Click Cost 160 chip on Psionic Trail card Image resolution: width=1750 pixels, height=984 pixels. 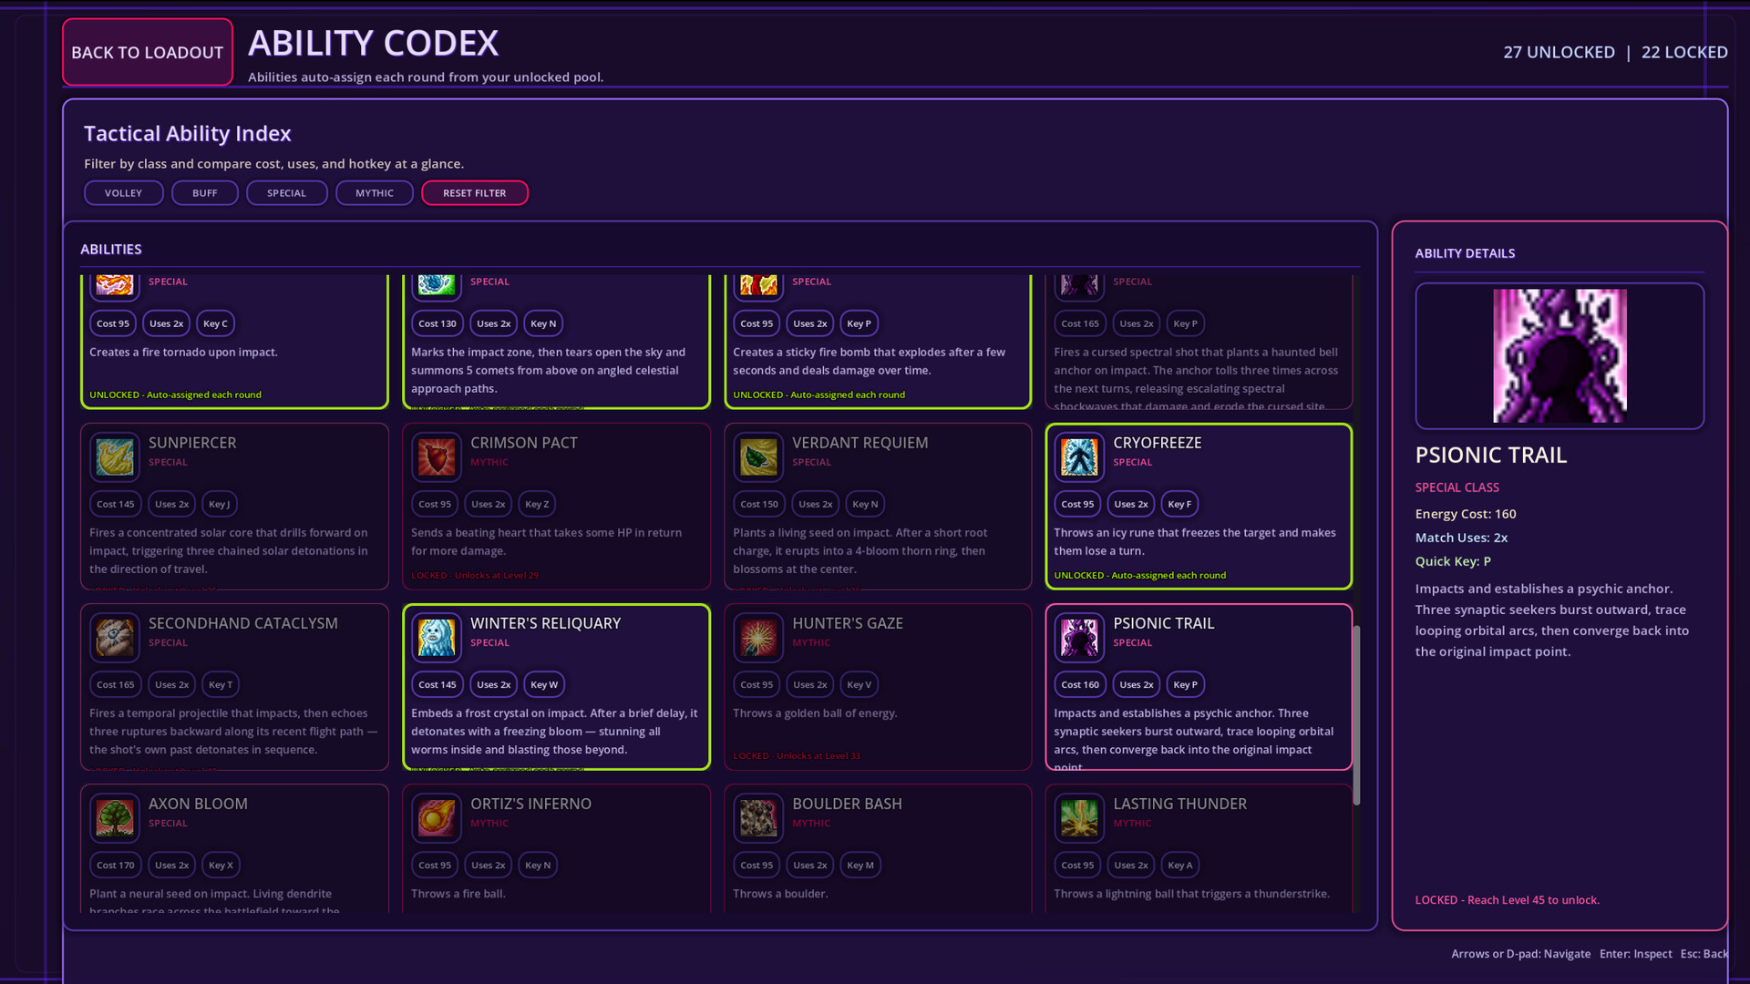point(1079,684)
